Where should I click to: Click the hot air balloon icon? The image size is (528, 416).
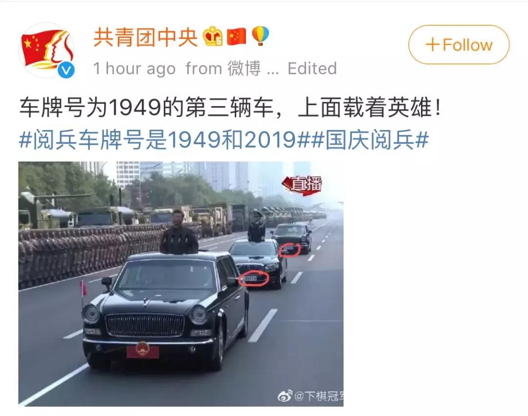coord(261,36)
